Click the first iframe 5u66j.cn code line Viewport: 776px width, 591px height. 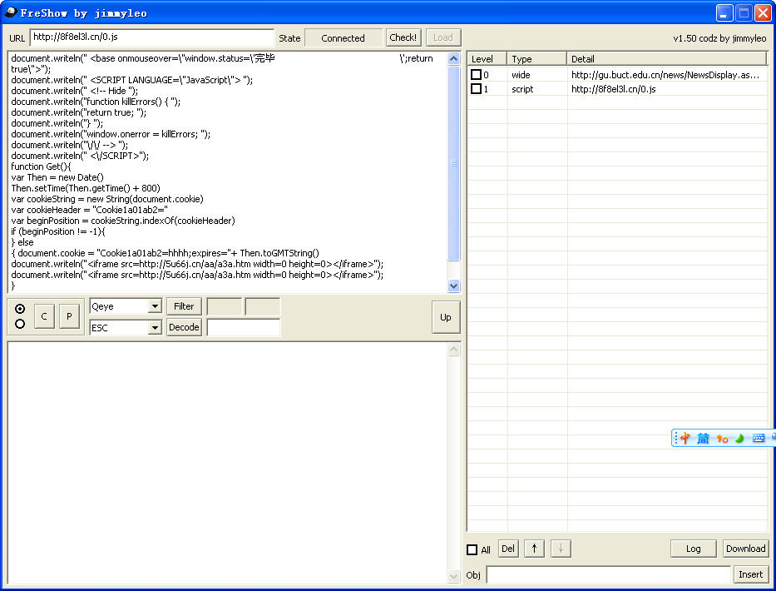tap(197, 264)
